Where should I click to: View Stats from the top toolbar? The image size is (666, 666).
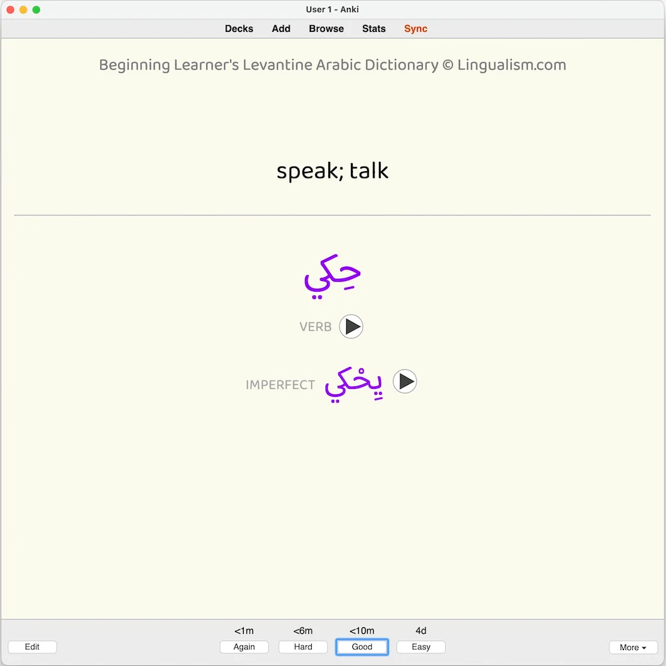(374, 29)
